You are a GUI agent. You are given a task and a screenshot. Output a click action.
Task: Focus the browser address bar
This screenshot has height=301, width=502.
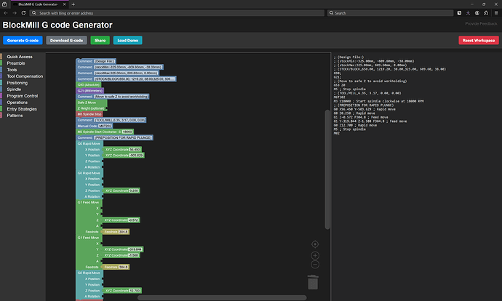pyautogui.click(x=177, y=13)
